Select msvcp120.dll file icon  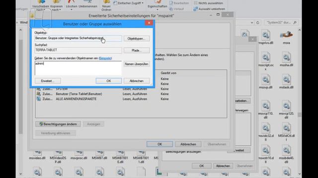click(286, 106)
